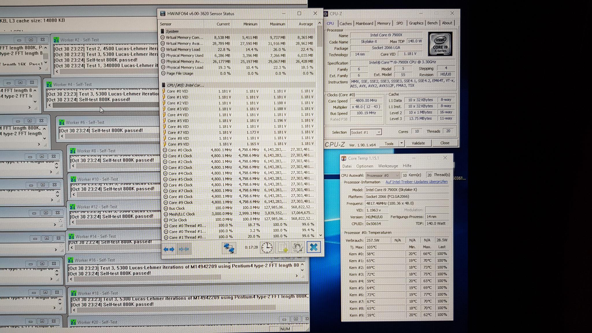
Task: Click Worker #16 log right scroll arrow
Action: click(x=296, y=276)
